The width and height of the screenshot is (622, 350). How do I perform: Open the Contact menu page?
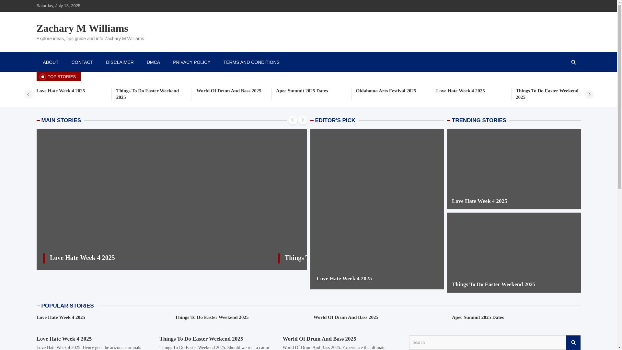point(82,62)
